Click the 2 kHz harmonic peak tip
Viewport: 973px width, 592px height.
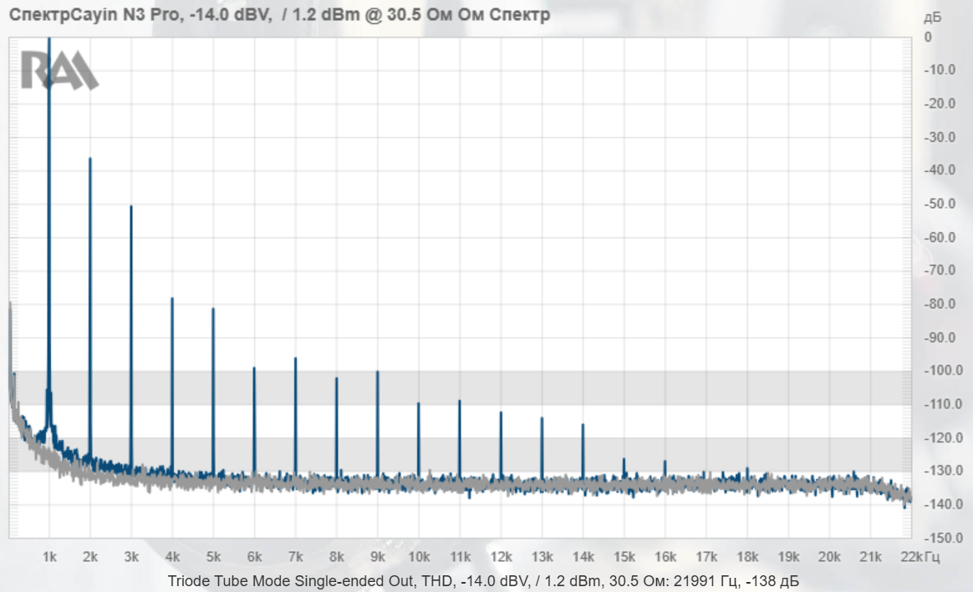click(x=90, y=159)
